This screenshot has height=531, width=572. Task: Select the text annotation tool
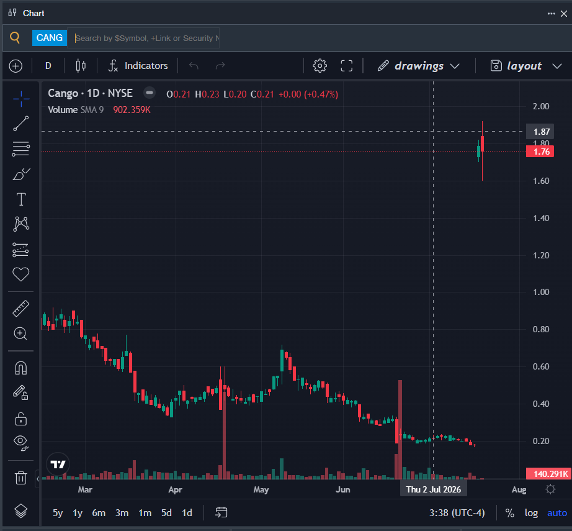click(21, 199)
